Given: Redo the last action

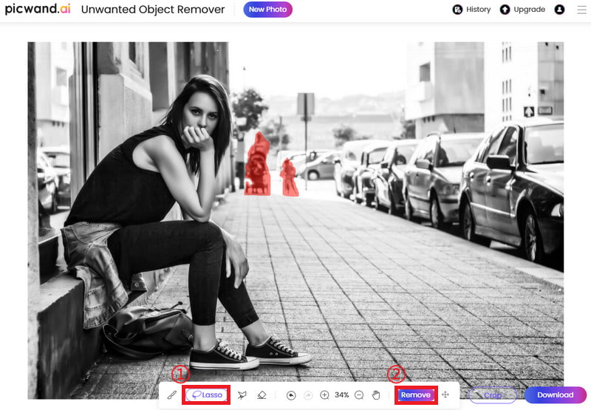Looking at the screenshot, I should pos(308,395).
